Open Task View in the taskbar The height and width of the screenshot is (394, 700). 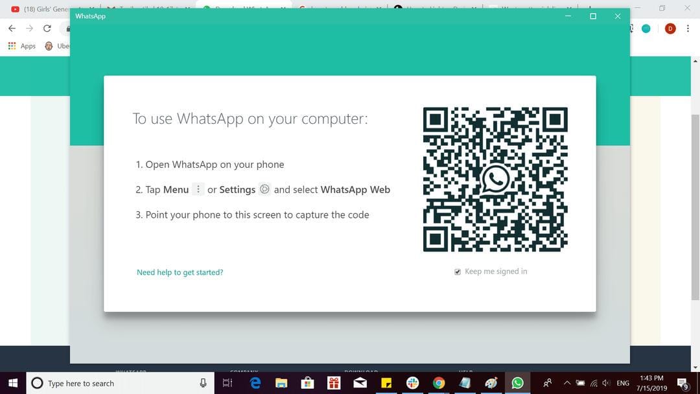227,383
